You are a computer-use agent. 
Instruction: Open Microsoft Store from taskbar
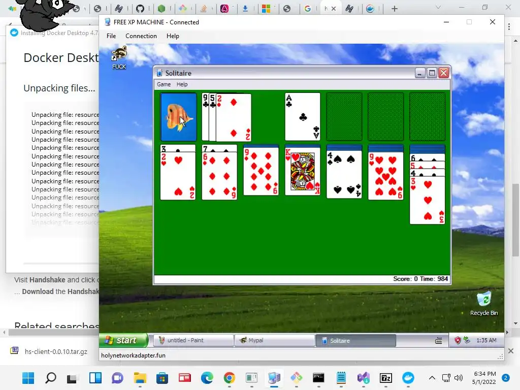(162, 378)
